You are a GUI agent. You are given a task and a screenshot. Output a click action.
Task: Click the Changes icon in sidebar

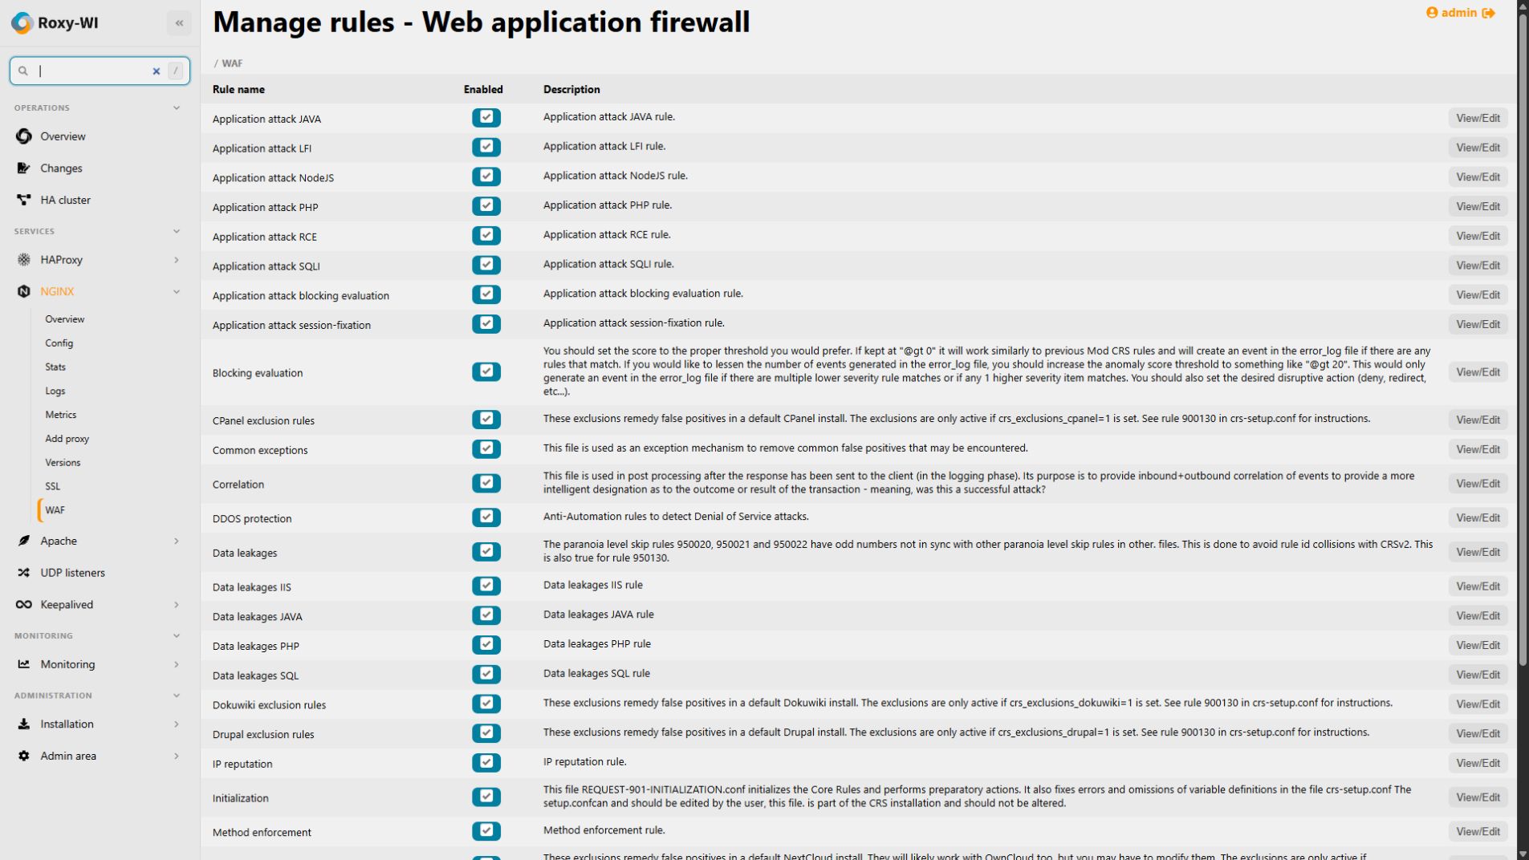click(24, 168)
